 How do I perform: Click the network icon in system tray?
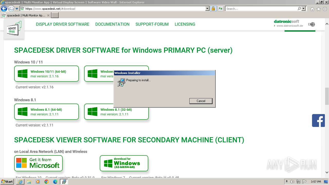298,182
